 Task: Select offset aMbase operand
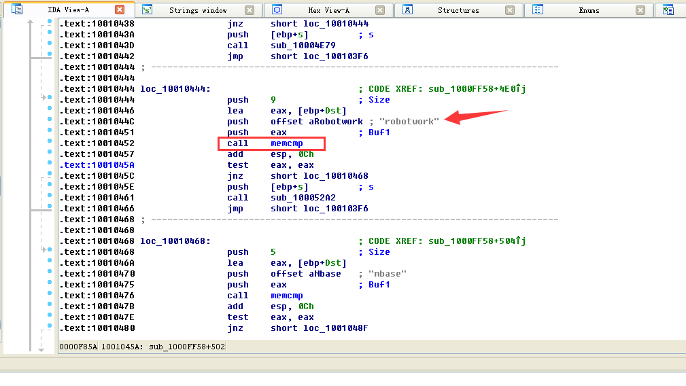tap(305, 274)
